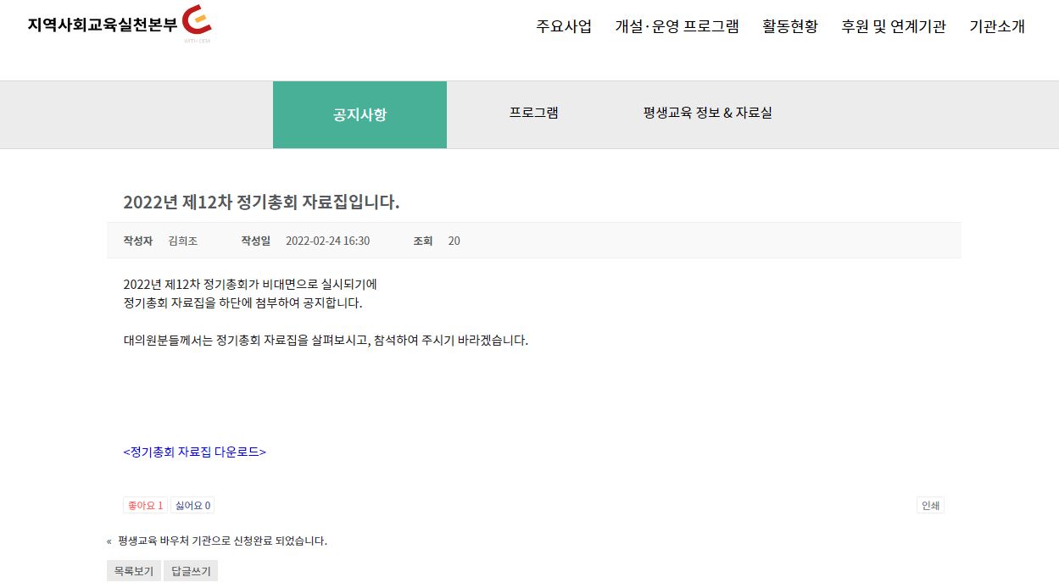
Task: Print the post using 인쇄 button
Action: [x=930, y=506]
